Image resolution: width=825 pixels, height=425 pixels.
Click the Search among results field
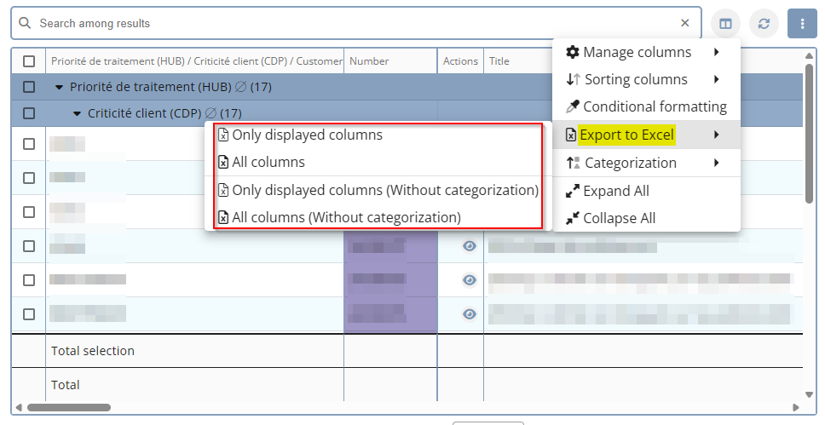coord(341,24)
